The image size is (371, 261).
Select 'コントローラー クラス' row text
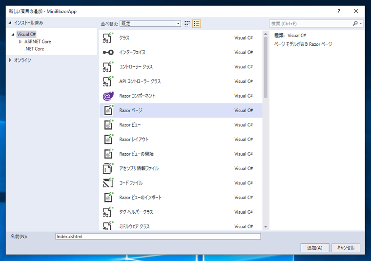136,67
